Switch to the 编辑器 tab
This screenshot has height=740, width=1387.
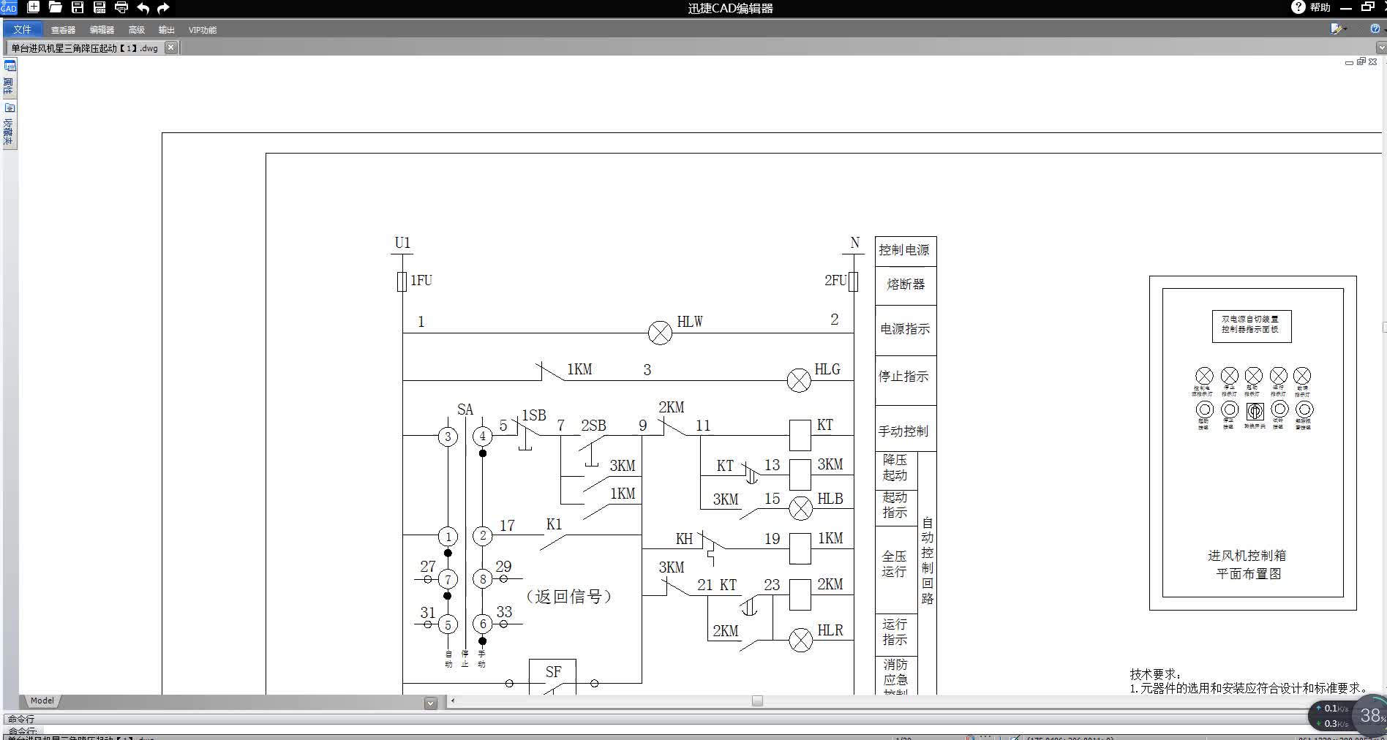click(102, 30)
